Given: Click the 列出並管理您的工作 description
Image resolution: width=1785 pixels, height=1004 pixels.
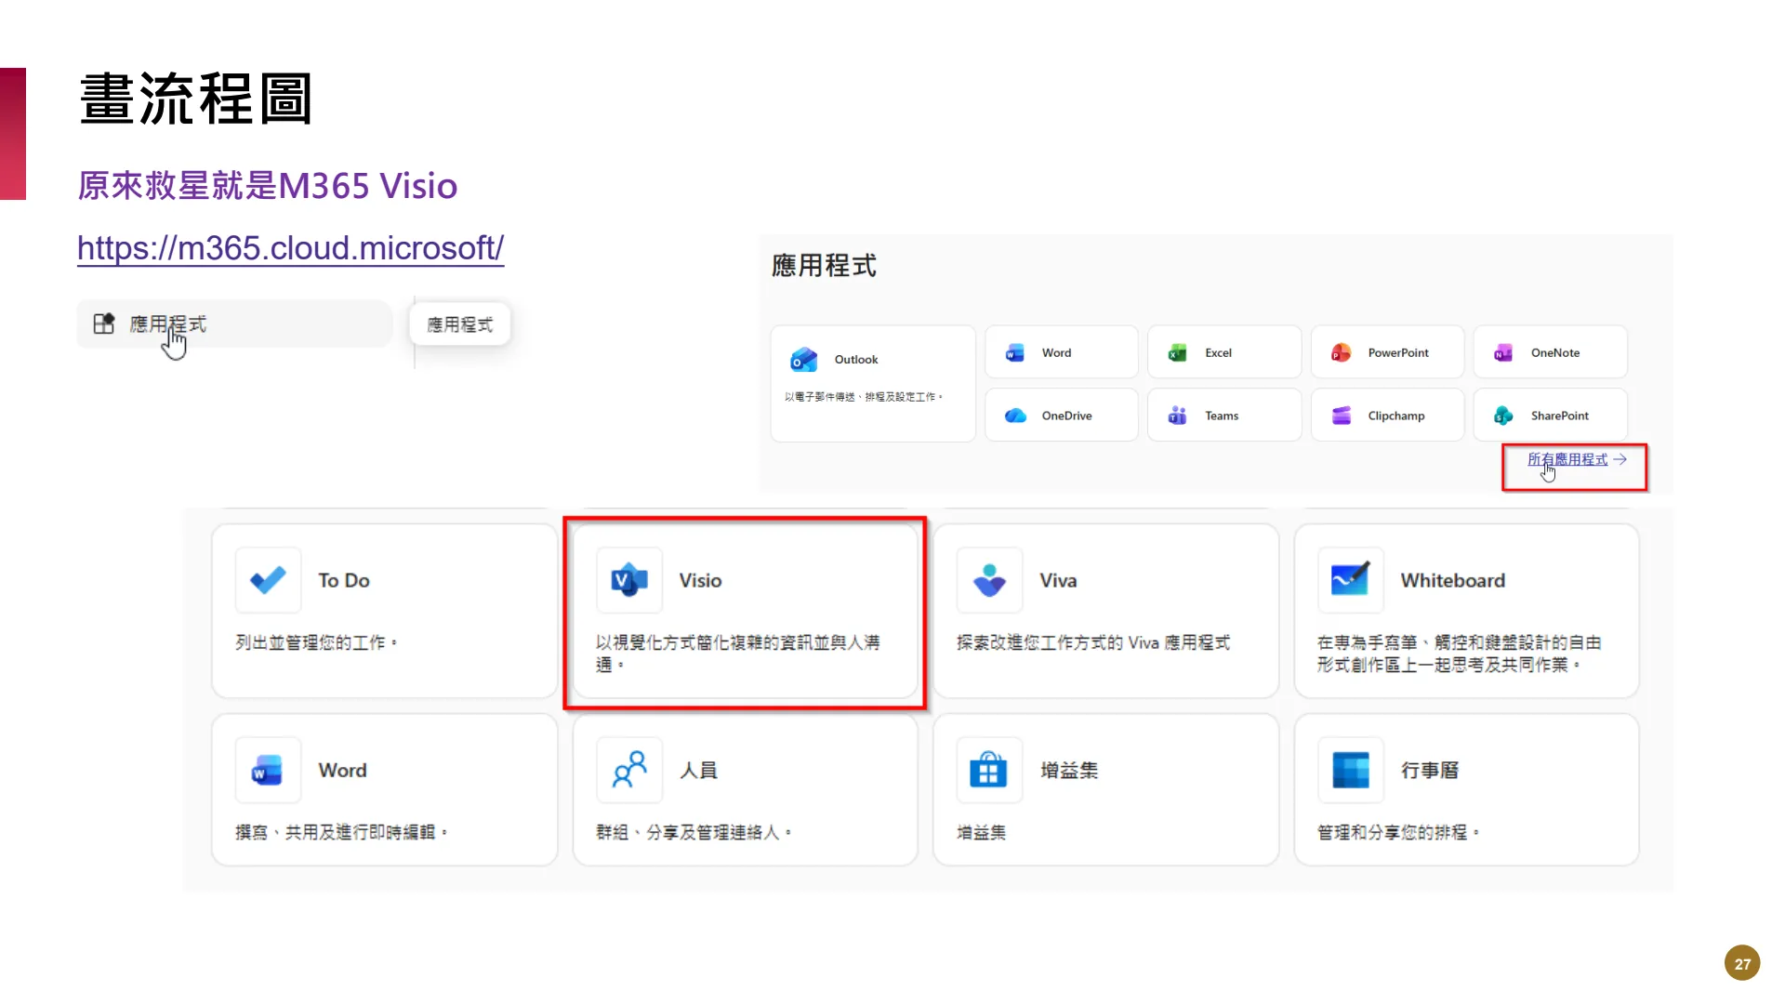Looking at the screenshot, I should click(316, 642).
